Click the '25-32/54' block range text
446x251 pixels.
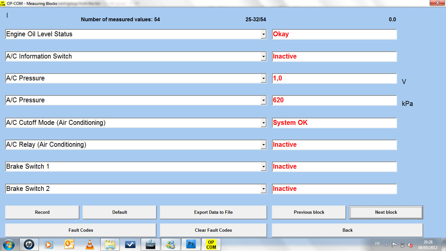pyautogui.click(x=256, y=19)
